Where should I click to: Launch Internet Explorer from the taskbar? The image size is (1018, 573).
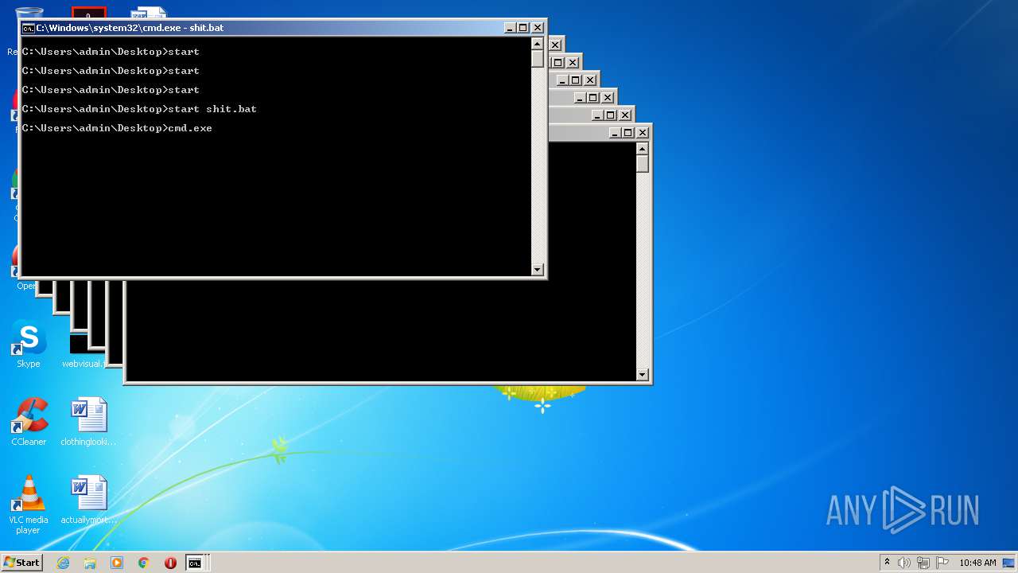click(63, 563)
